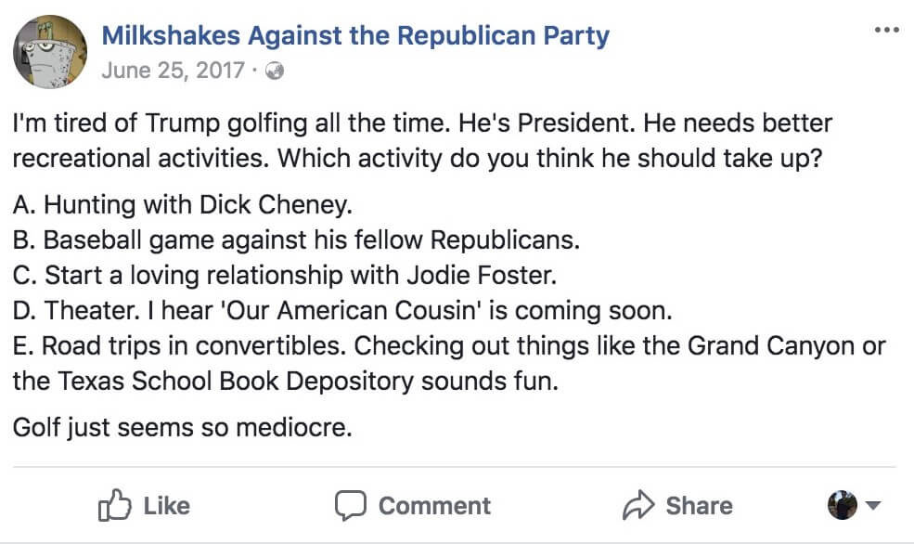Screen dimensions: 914x544
Task: Open the three-dot post options menu
Action: pos(886,30)
